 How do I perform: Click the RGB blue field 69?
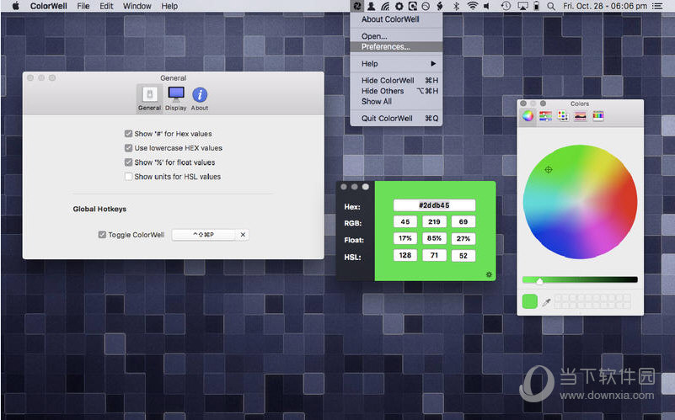click(x=463, y=222)
